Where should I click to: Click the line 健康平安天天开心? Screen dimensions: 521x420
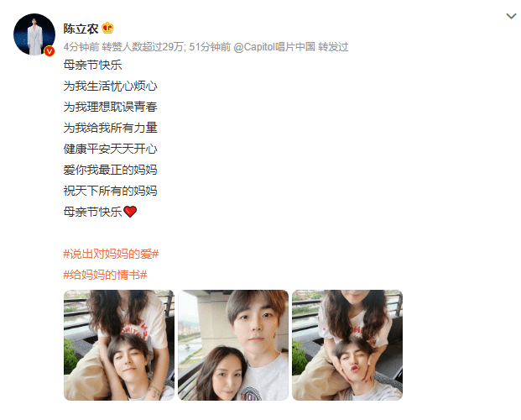click(x=110, y=149)
